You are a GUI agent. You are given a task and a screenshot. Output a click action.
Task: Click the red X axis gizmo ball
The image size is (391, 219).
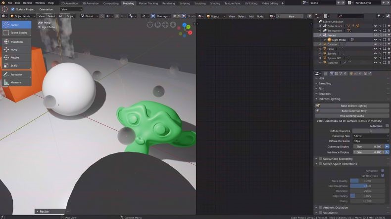(x=190, y=33)
